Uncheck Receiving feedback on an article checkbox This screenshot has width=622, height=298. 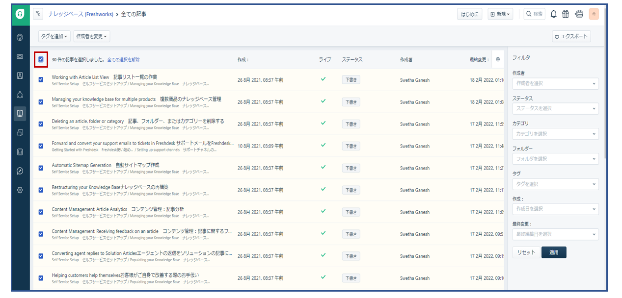pos(41,234)
